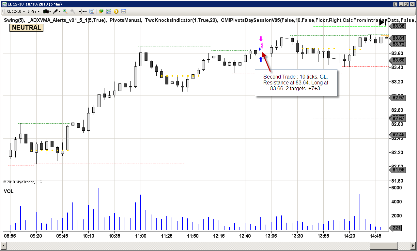
Task: Click the 6000 volume axis label
Action: click(396, 188)
